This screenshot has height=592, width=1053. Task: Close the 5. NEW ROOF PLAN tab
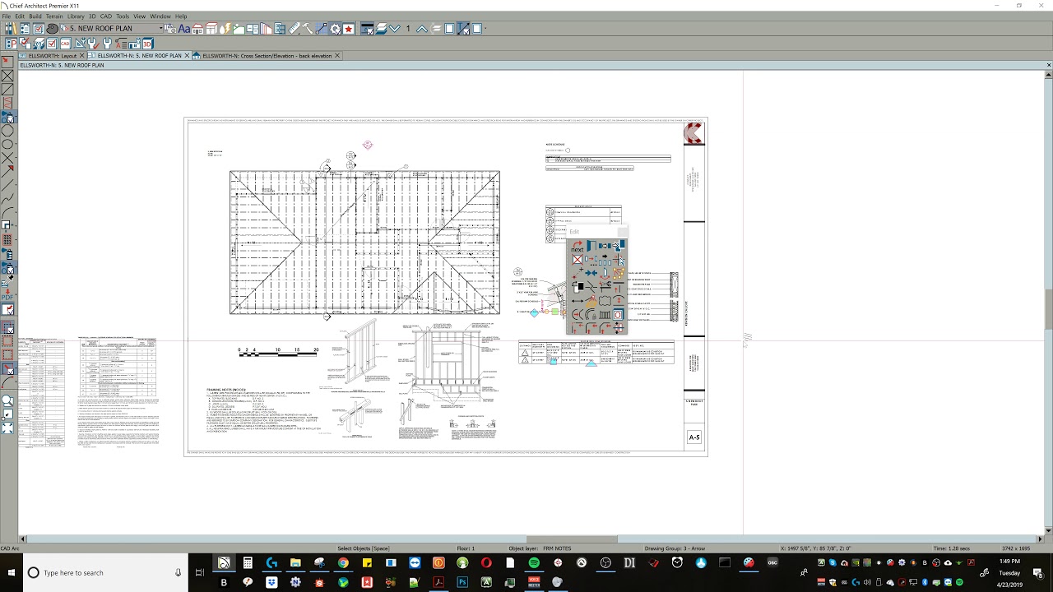coord(187,56)
